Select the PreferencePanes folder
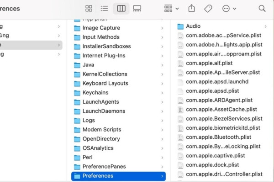This screenshot has height=182, width=274. (x=118, y=167)
